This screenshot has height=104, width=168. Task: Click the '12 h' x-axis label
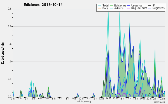point(95,98)
